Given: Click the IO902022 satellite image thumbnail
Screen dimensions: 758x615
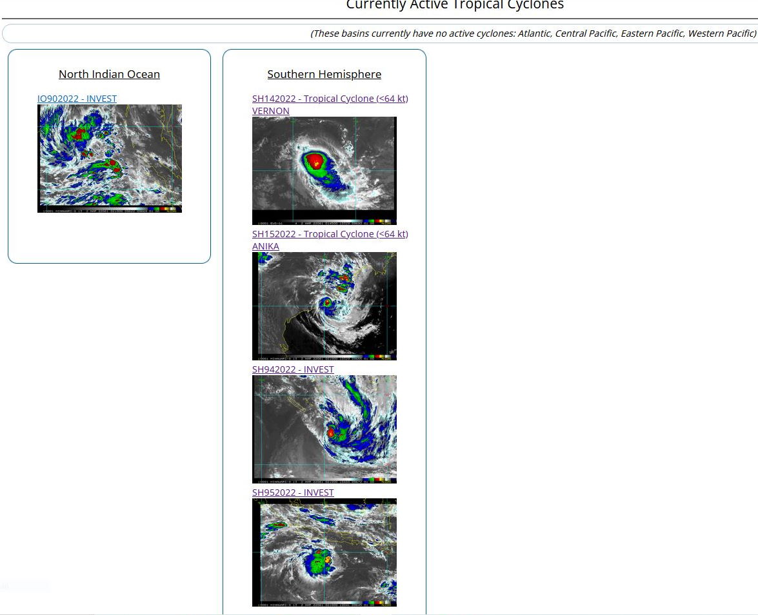Looking at the screenshot, I should coord(110,158).
